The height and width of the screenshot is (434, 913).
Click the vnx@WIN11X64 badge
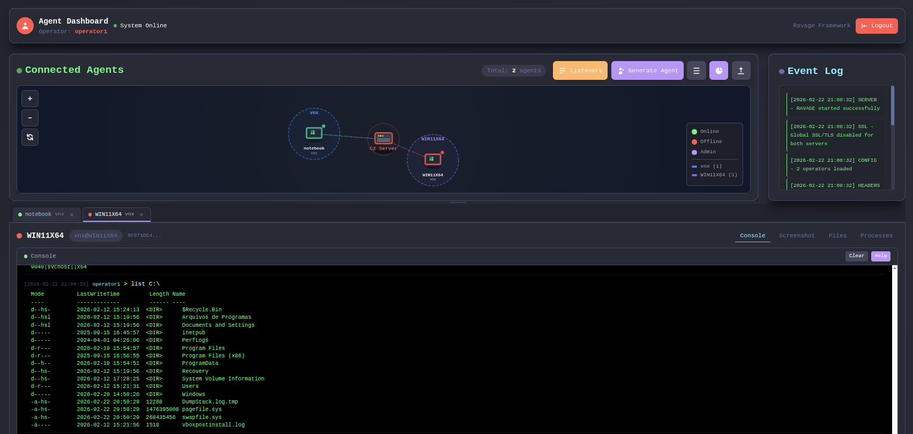[x=96, y=236]
